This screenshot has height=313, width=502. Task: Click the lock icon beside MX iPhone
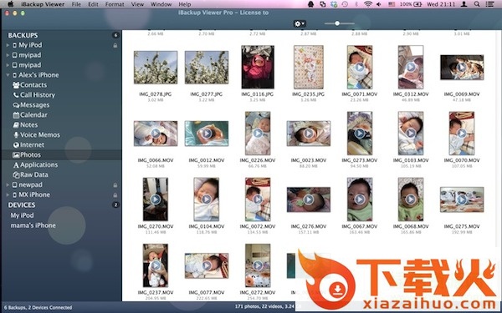coord(115,194)
